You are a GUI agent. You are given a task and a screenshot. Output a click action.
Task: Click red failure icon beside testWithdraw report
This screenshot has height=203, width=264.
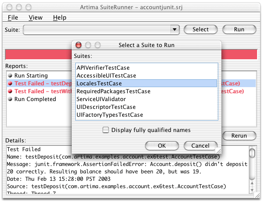[10, 91]
